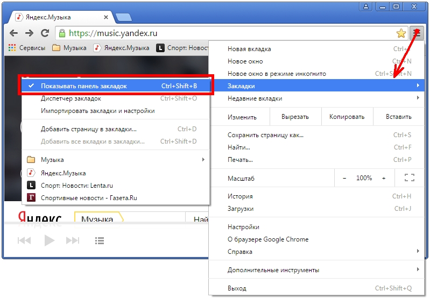Select Настройки from Chrome menu

point(243,227)
